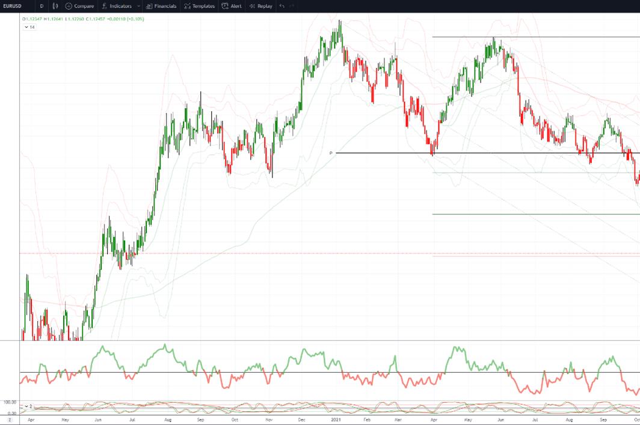Viewport: 640px width, 425px height.
Task: Click the Compare plus icon
Action: (x=69, y=6)
